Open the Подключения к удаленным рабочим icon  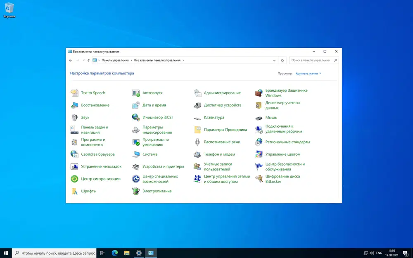click(259, 130)
